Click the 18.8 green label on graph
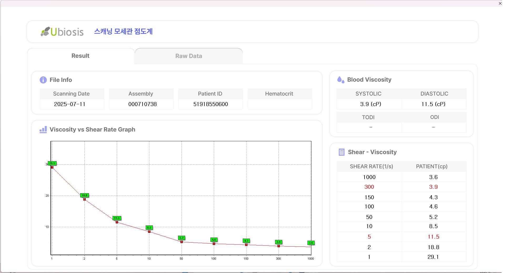Viewport: 505px width, 273px height. coord(84,195)
